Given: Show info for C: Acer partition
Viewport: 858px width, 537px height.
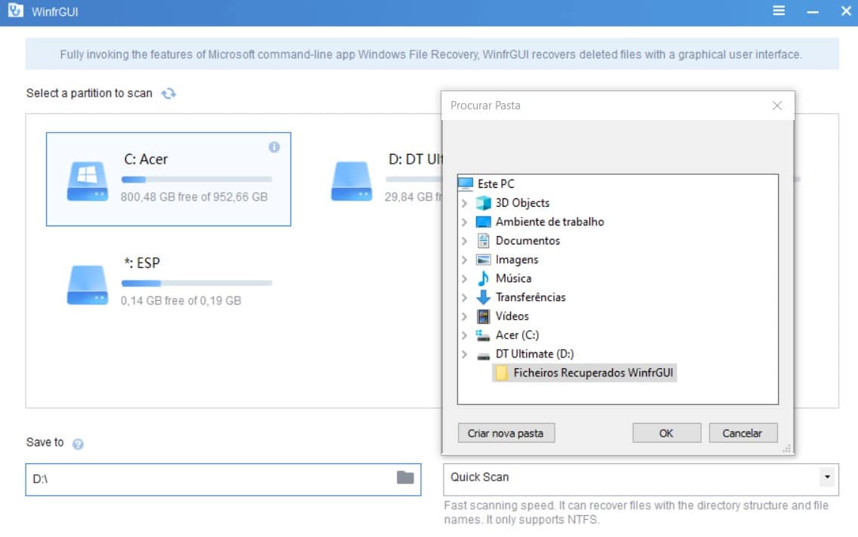Looking at the screenshot, I should (274, 146).
